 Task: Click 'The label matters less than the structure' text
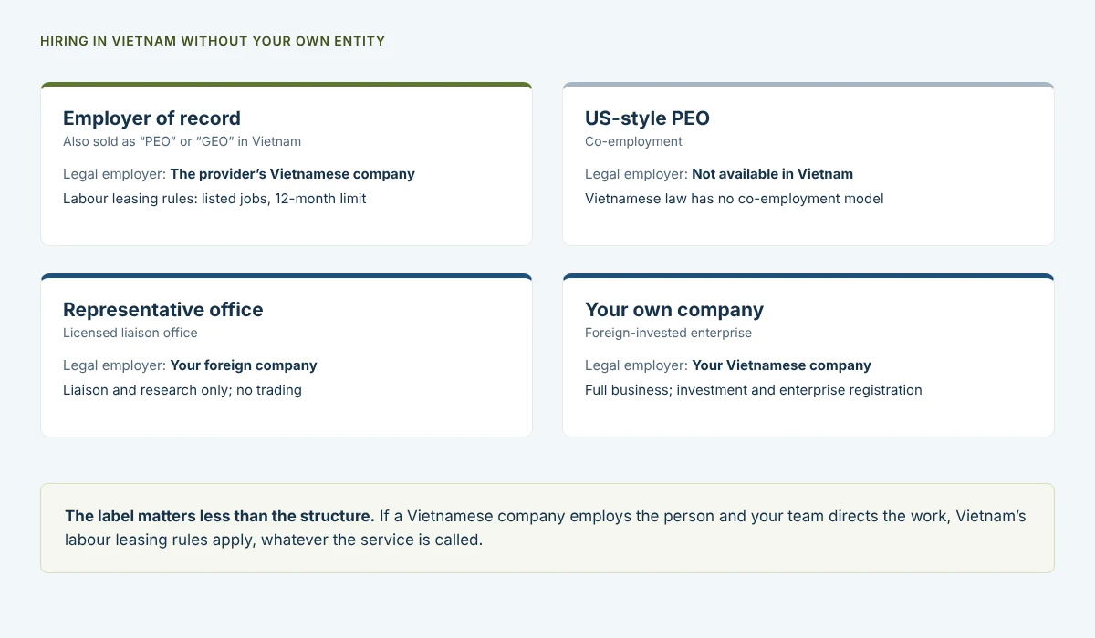[220, 516]
